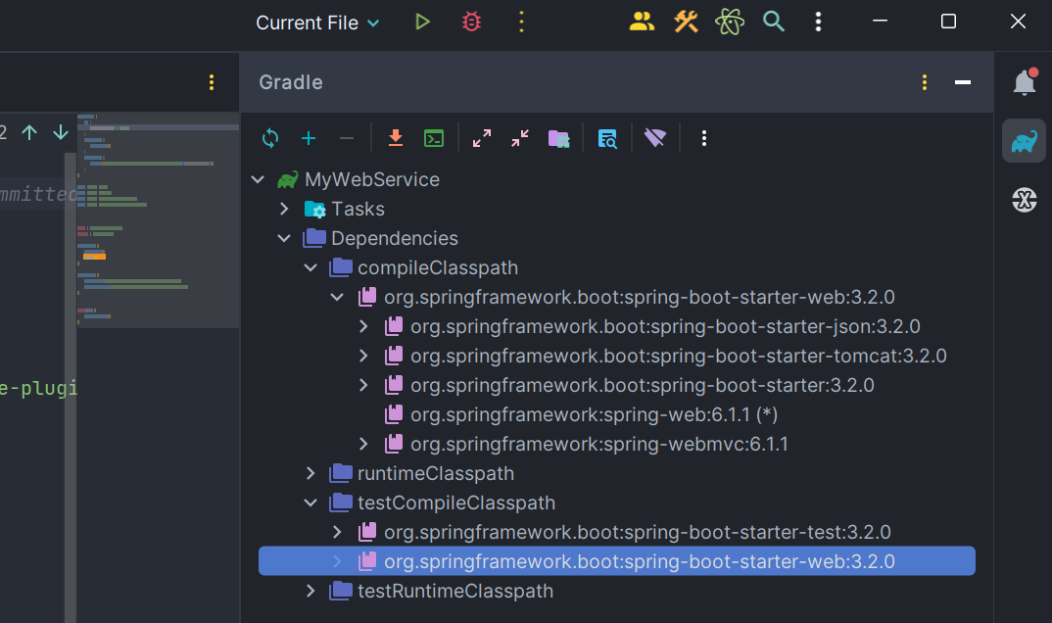Start debugging with the red bug icon
The width and height of the screenshot is (1052, 623).
(472, 23)
